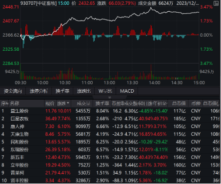The width and height of the screenshot is (221, 184).
Task: Click the 10:30 time axis label
Action: pyautogui.click(x=65, y=82)
